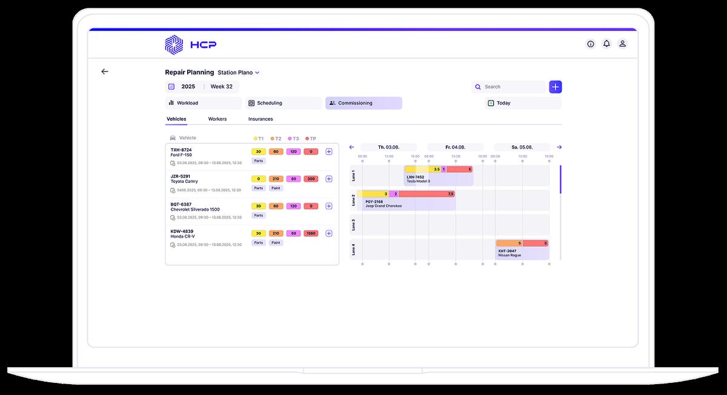Click TP value 1560 on Honda CR-V
The height and width of the screenshot is (395, 727).
[x=311, y=233]
